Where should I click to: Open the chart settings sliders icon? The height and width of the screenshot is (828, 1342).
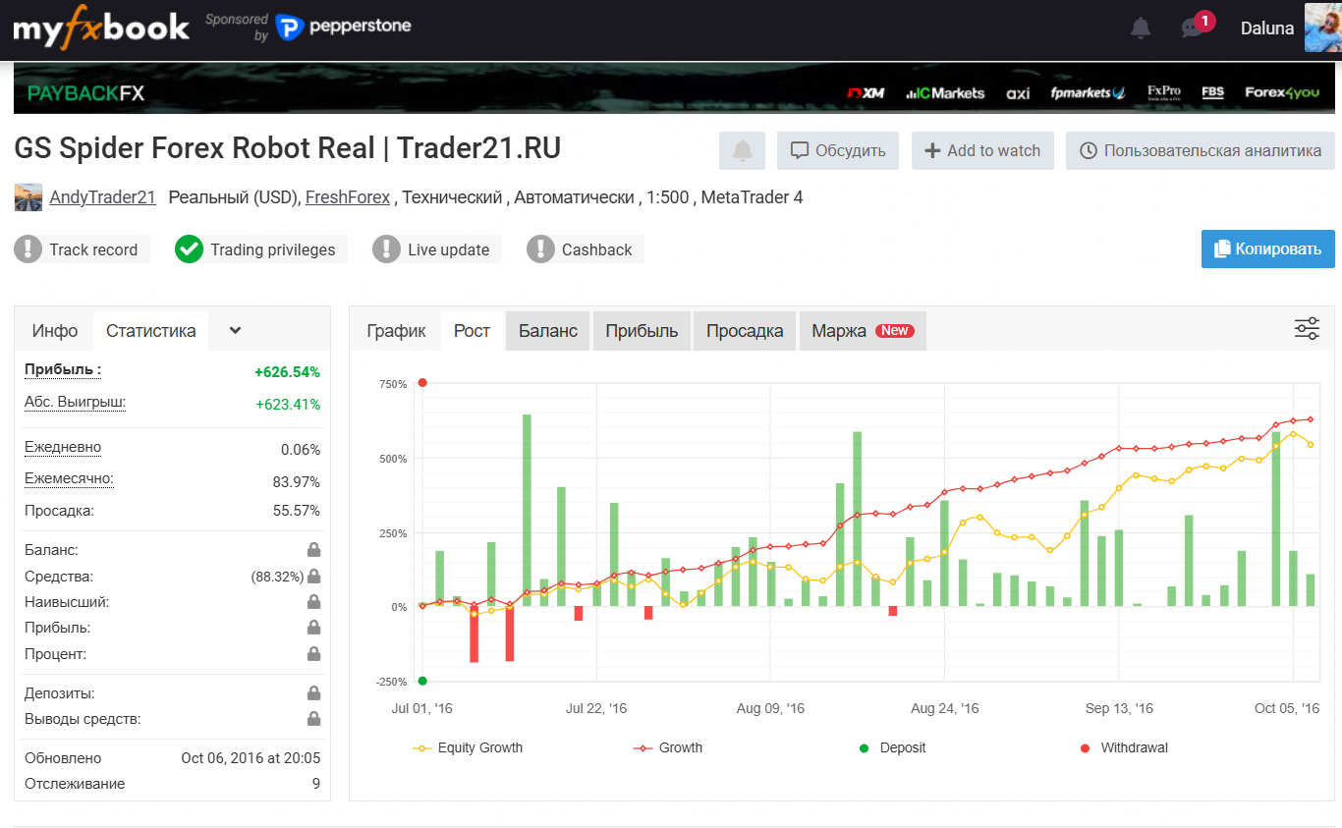[1307, 329]
